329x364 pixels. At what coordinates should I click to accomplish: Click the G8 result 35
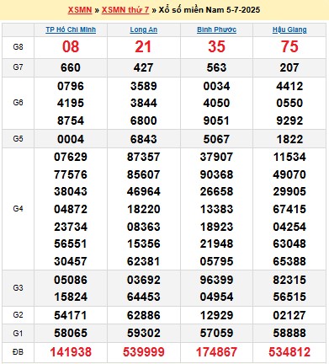216,46
